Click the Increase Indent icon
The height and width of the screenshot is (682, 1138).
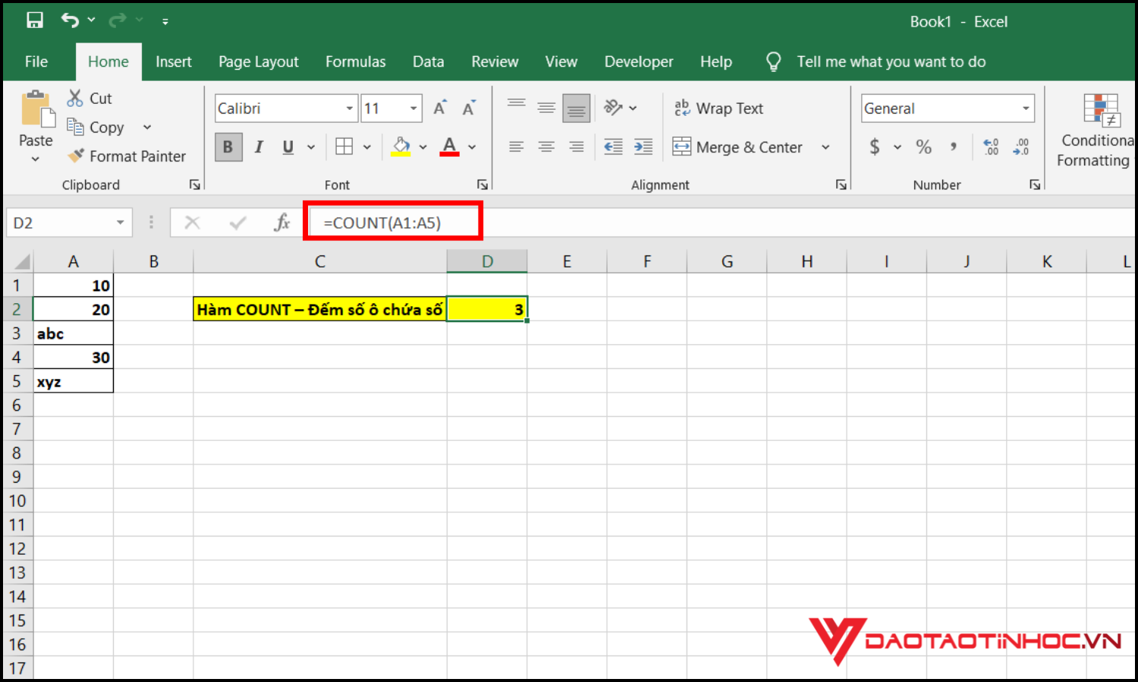pyautogui.click(x=643, y=147)
